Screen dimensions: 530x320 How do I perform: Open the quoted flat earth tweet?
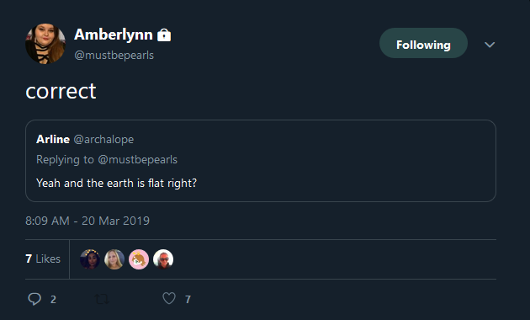point(261,161)
